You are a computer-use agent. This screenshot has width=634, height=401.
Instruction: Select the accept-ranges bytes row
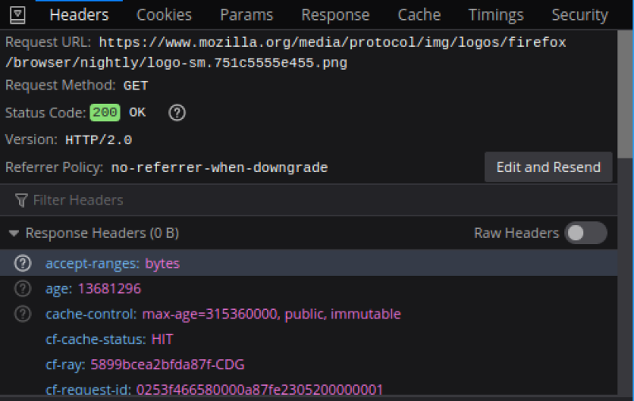pyautogui.click(x=308, y=263)
